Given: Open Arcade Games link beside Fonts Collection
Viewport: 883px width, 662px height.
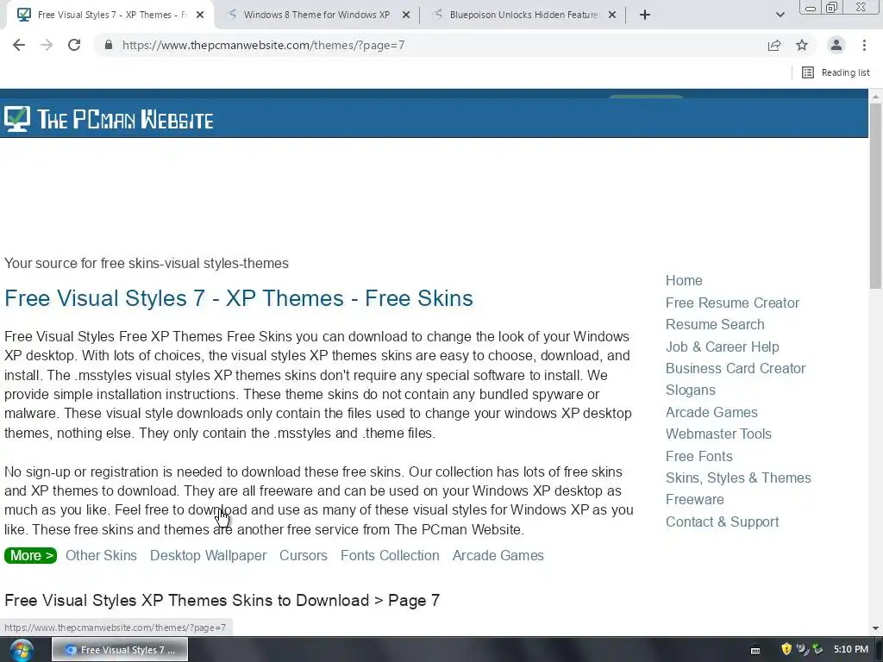Looking at the screenshot, I should (x=498, y=556).
